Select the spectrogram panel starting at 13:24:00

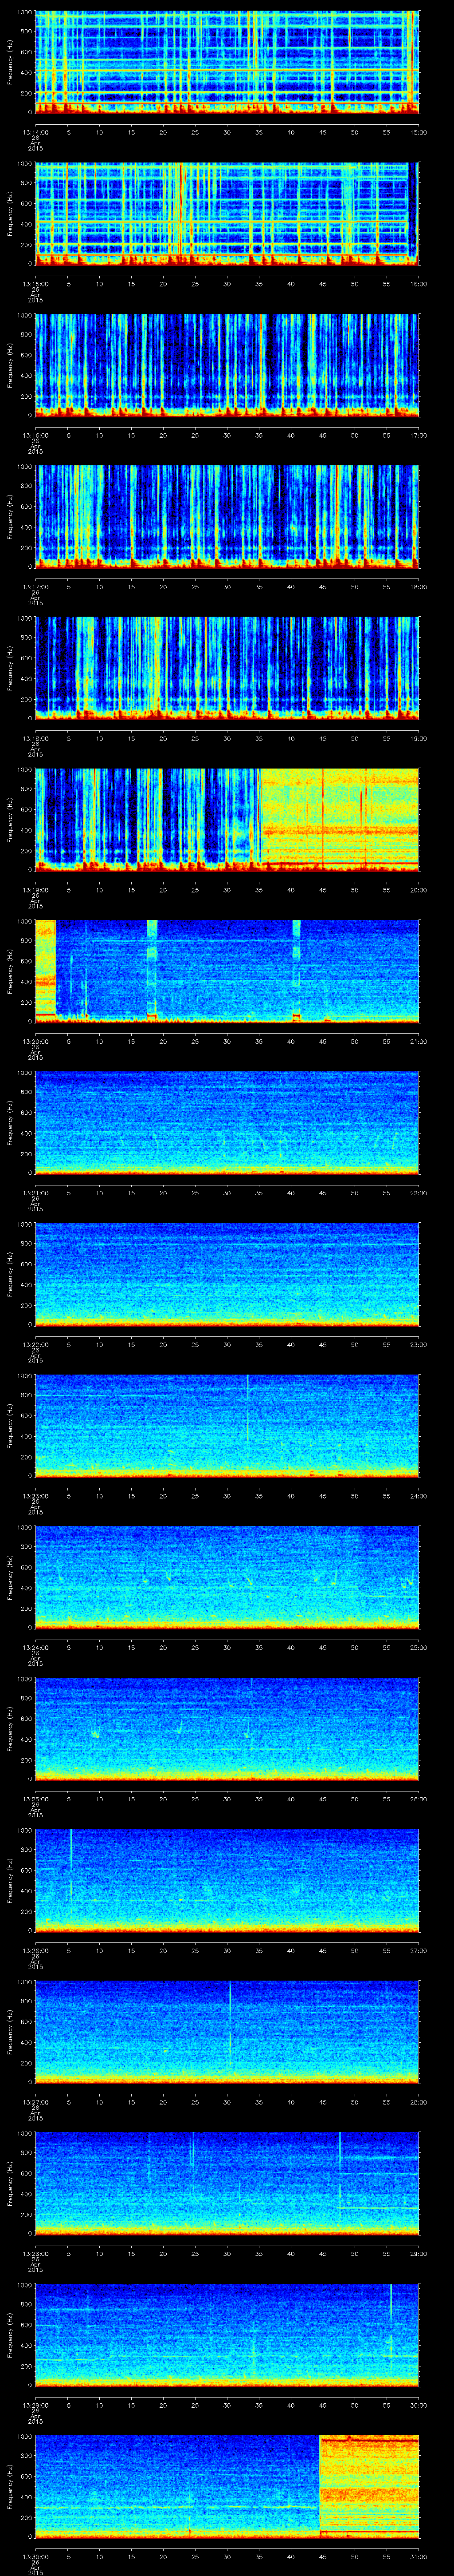pos(227,1577)
